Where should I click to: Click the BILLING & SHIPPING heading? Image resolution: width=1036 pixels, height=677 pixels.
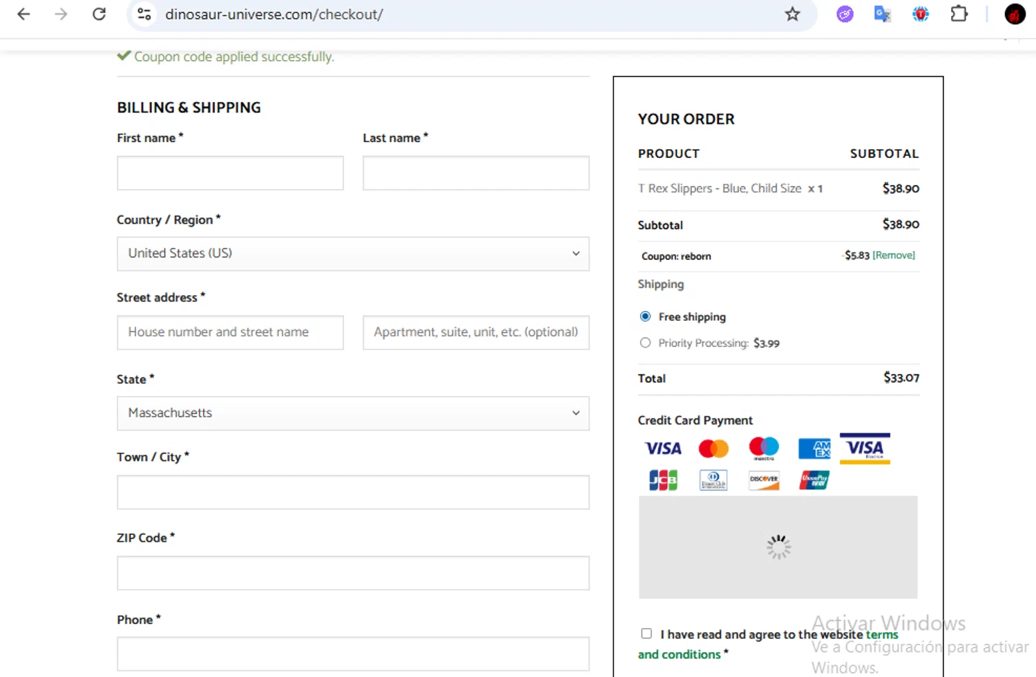189,108
